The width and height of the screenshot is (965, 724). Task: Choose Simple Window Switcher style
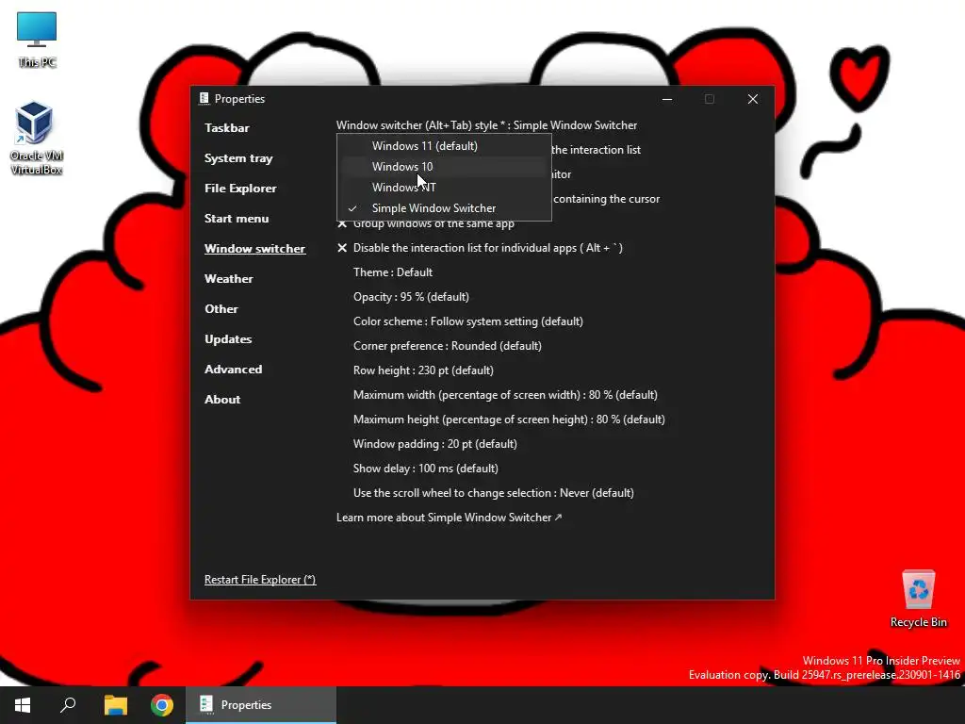tap(444, 208)
